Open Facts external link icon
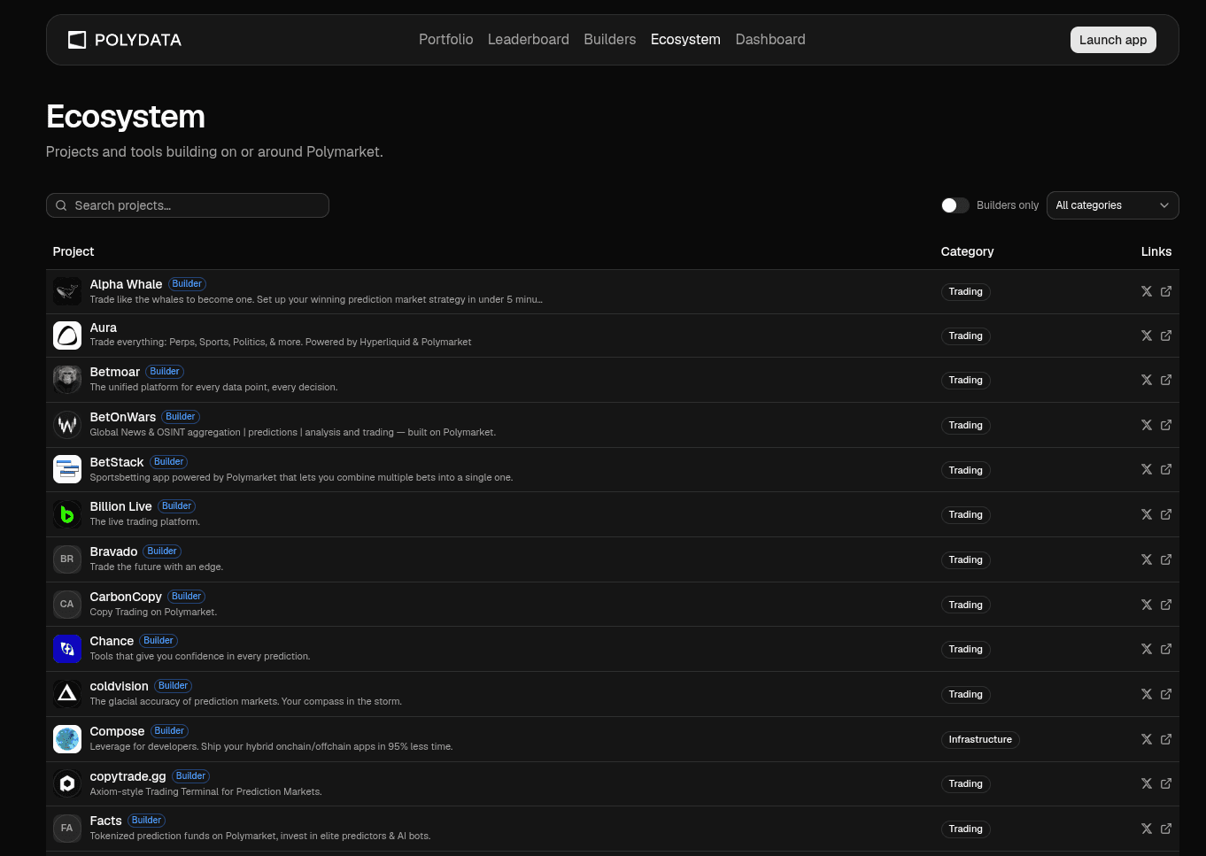 coord(1166,829)
